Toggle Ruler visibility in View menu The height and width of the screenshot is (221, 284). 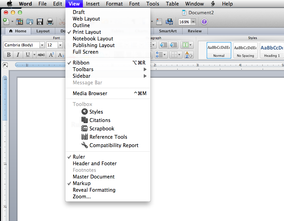pos(108,157)
